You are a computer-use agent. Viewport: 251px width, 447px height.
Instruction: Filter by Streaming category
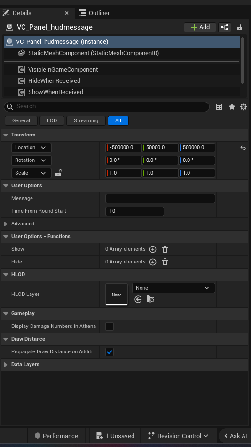[x=86, y=120]
